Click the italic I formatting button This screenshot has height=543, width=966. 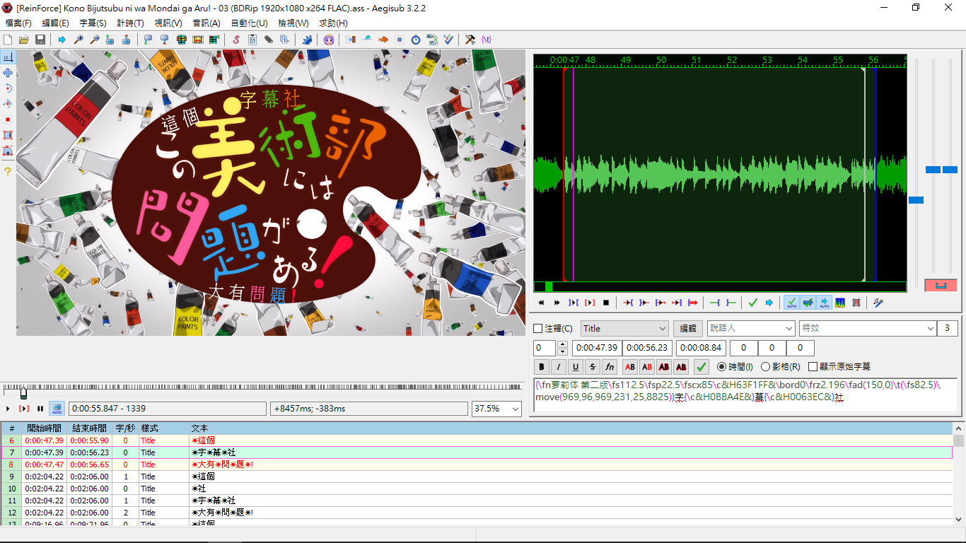click(x=559, y=367)
